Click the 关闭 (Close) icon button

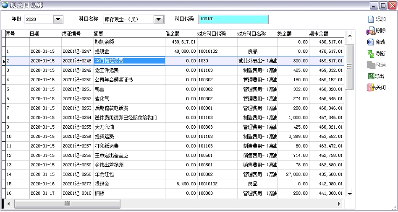point(371,88)
